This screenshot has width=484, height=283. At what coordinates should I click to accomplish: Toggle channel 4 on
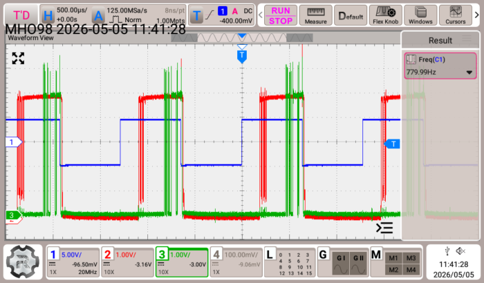pos(236,262)
